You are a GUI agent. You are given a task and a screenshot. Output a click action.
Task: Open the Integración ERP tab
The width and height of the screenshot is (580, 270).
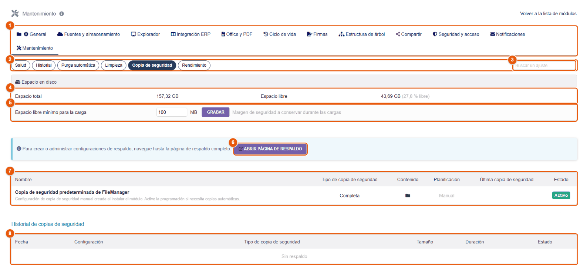190,34
